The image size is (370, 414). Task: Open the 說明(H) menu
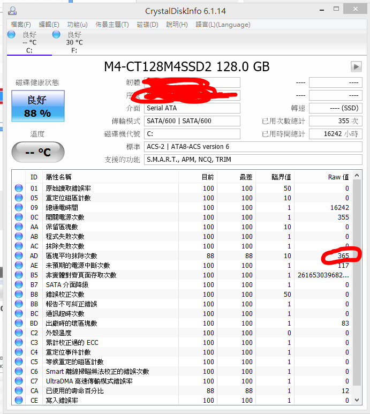177,25
